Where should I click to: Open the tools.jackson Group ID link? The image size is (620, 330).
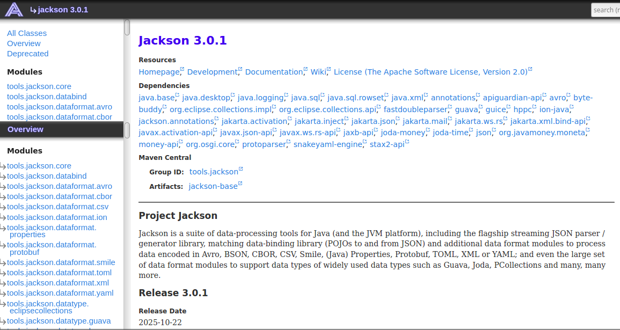(x=214, y=172)
